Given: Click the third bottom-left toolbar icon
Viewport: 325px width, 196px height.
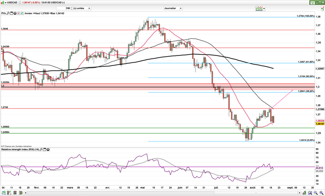Looking at the screenshot, I should (x=15, y=193).
